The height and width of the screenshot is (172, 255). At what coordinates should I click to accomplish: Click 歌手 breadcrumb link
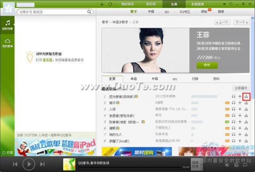pyautogui.click(x=105, y=22)
